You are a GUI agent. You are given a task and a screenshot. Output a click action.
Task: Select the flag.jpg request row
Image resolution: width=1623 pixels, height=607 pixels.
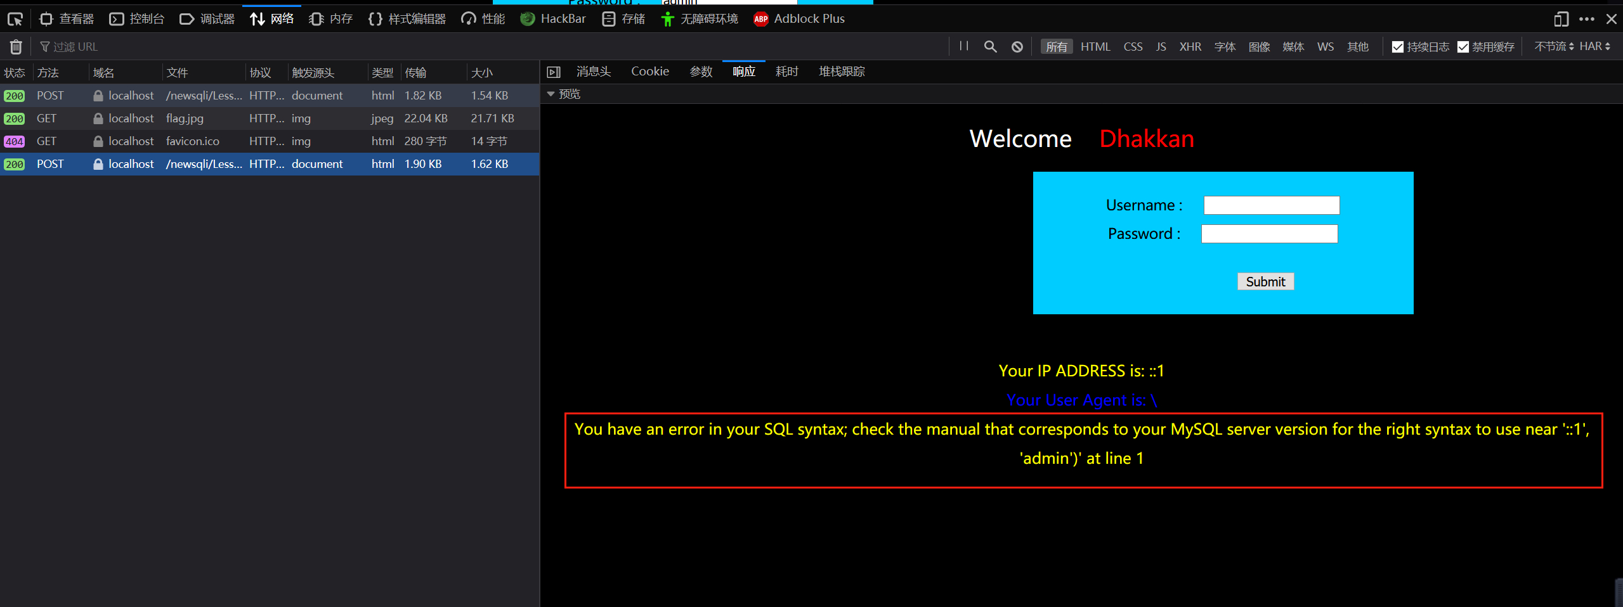(270, 118)
